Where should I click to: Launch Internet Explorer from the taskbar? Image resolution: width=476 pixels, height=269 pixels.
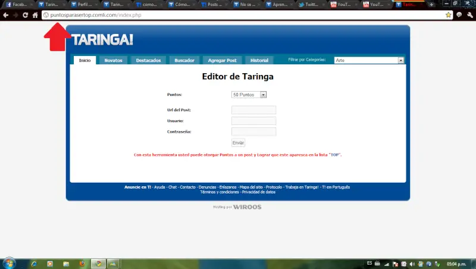[x=34, y=264]
